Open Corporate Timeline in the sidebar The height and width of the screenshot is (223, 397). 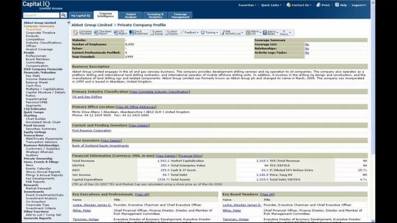(40, 33)
